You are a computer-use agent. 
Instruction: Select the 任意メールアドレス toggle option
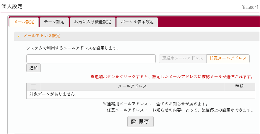228,59
